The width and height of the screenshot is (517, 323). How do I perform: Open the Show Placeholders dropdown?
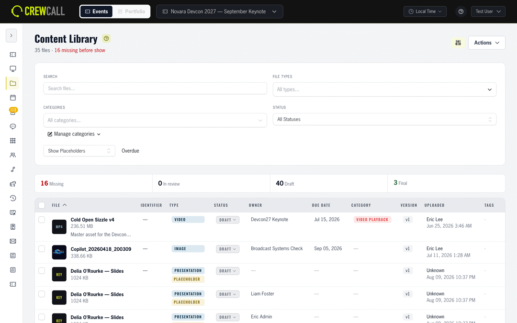click(79, 151)
